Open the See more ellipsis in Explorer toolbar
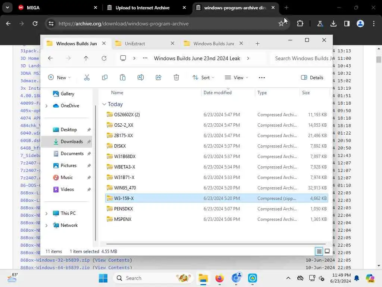 click(x=262, y=78)
